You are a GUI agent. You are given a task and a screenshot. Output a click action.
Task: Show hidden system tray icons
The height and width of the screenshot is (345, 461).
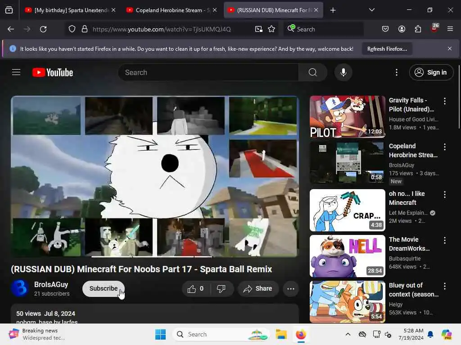(348, 334)
